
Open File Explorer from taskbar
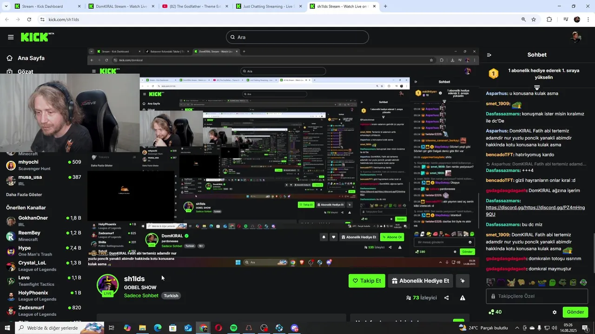click(142, 328)
